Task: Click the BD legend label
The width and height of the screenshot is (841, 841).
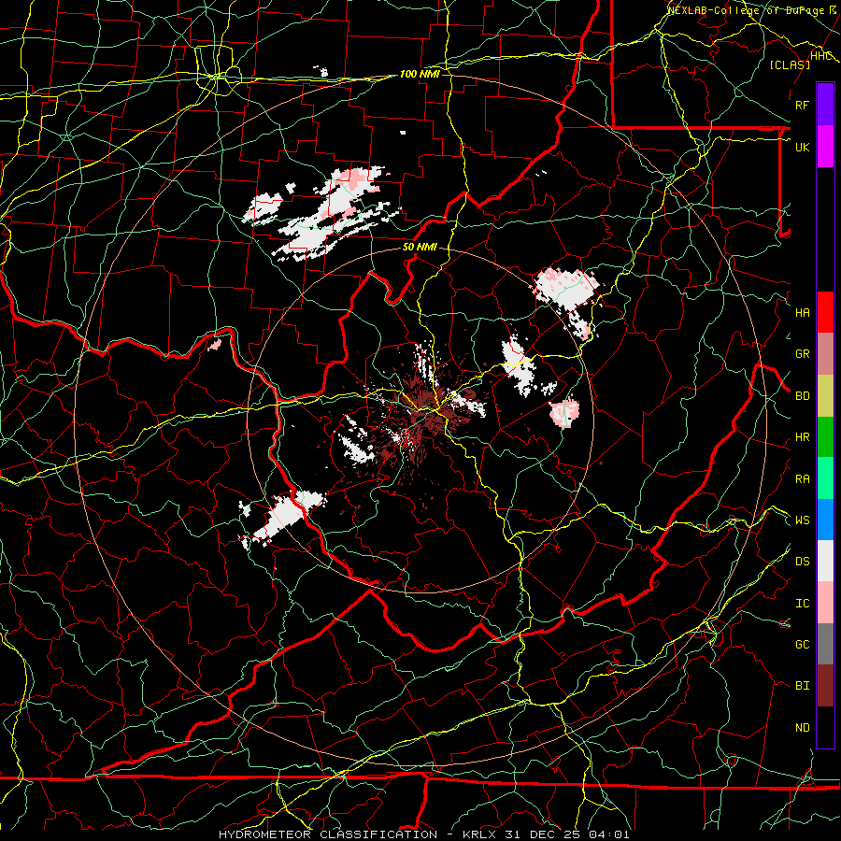Action: (x=802, y=396)
